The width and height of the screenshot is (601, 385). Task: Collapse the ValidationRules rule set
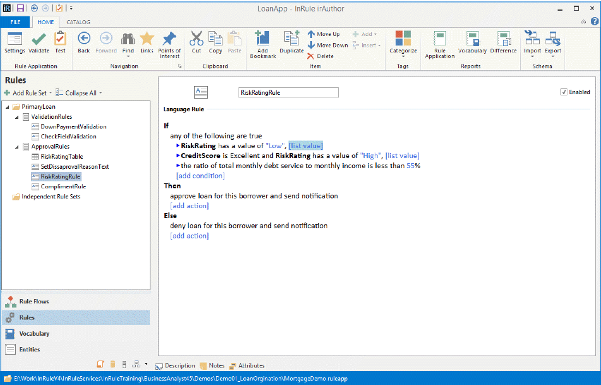17,117
